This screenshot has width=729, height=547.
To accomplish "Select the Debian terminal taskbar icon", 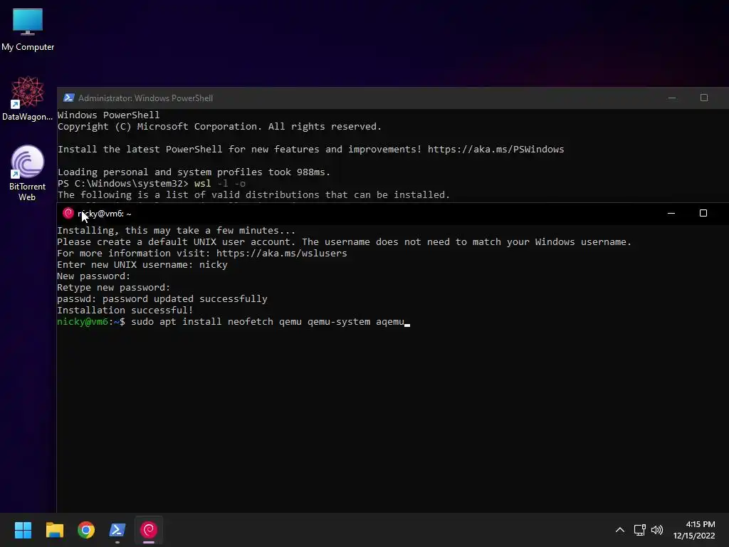I will (x=149, y=530).
